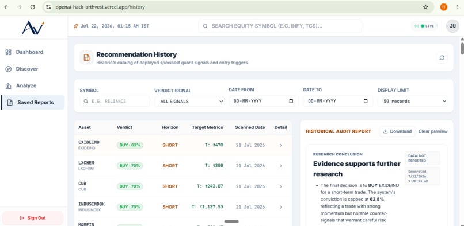Go to Analyze in sidebar
The width and height of the screenshot is (464, 226).
tap(26, 86)
